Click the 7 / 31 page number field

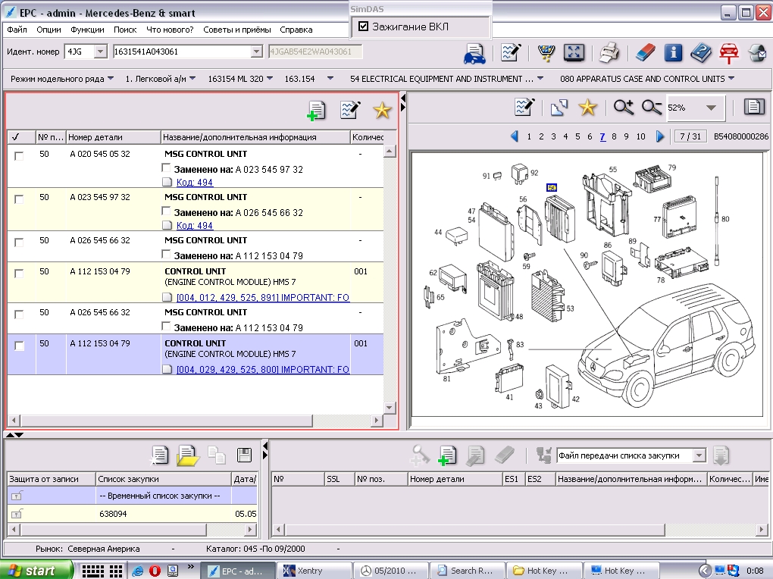click(x=690, y=136)
